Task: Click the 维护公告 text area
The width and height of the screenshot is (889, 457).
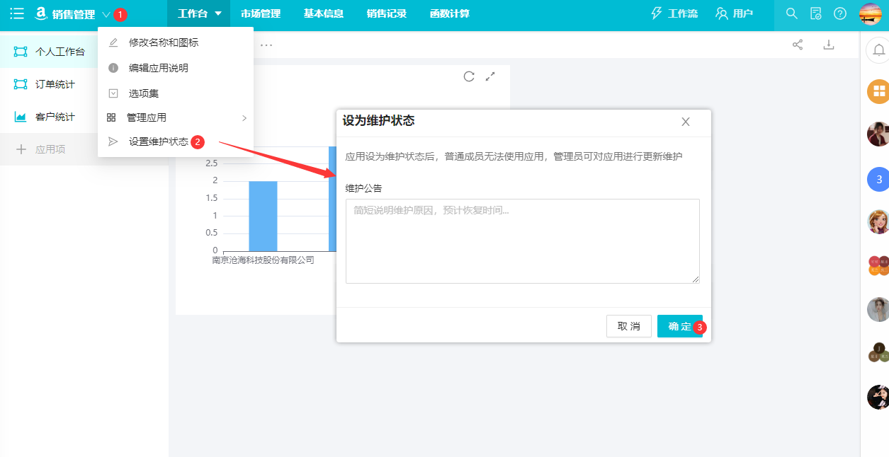Action: tap(523, 241)
